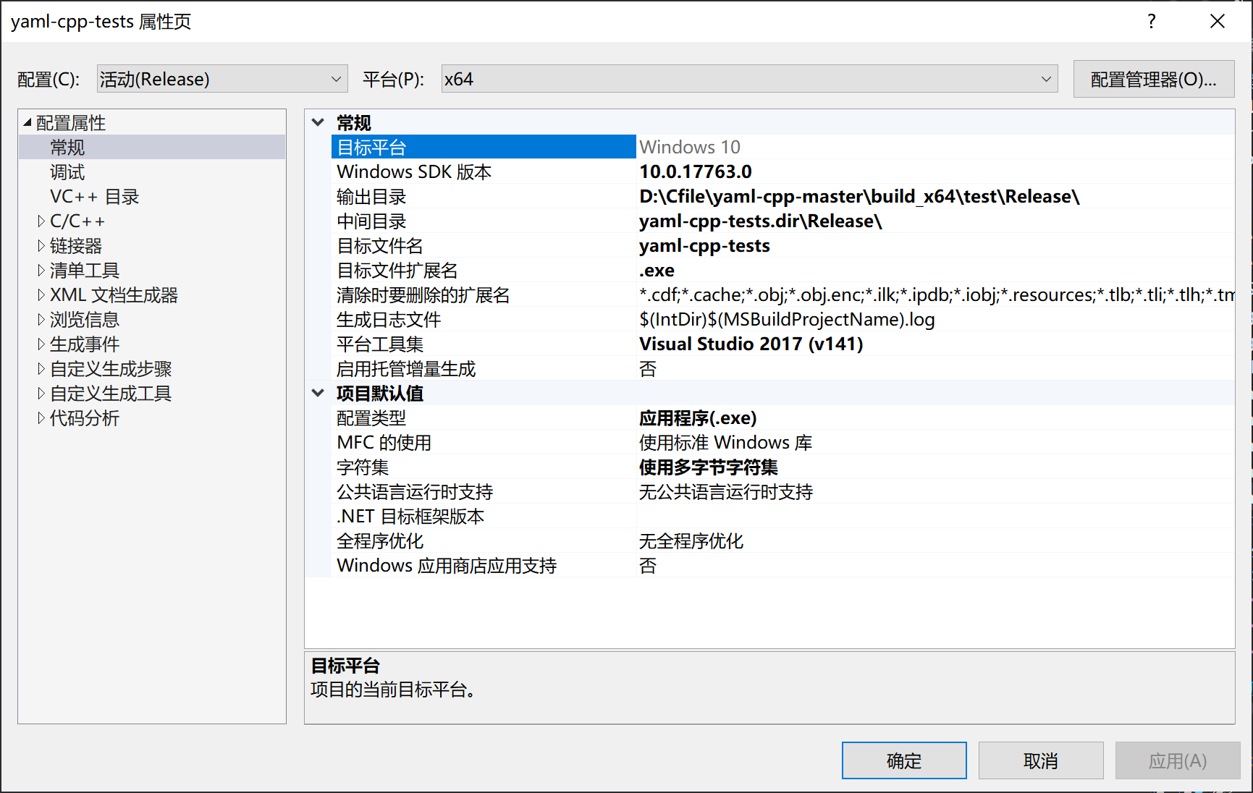The image size is (1253, 793).
Task: Expand the XML 文档生成器 node
Action: point(41,294)
